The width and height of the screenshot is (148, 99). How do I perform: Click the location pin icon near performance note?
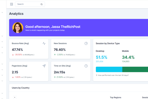tap(97, 75)
